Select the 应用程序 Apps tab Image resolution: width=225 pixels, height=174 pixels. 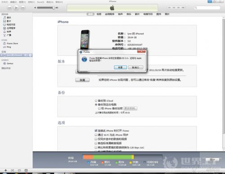(x=109, y=14)
